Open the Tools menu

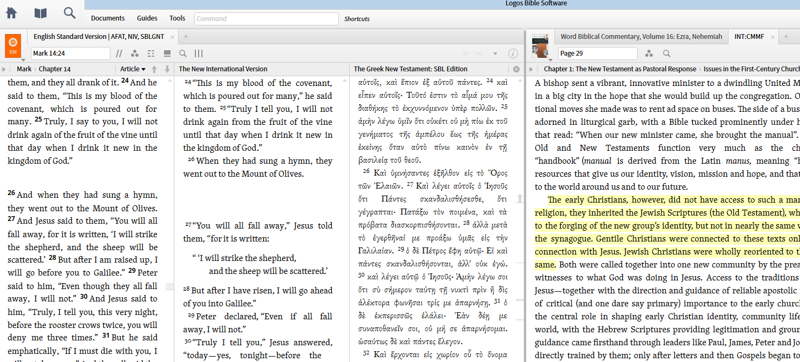tap(178, 18)
